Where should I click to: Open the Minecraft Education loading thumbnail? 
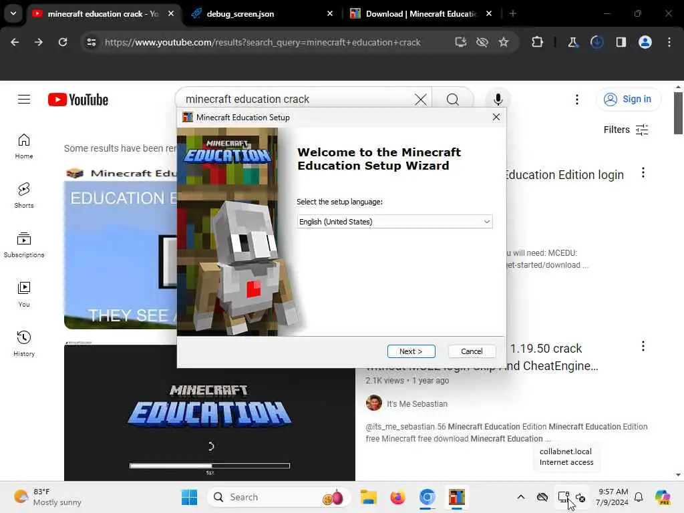tap(209, 412)
